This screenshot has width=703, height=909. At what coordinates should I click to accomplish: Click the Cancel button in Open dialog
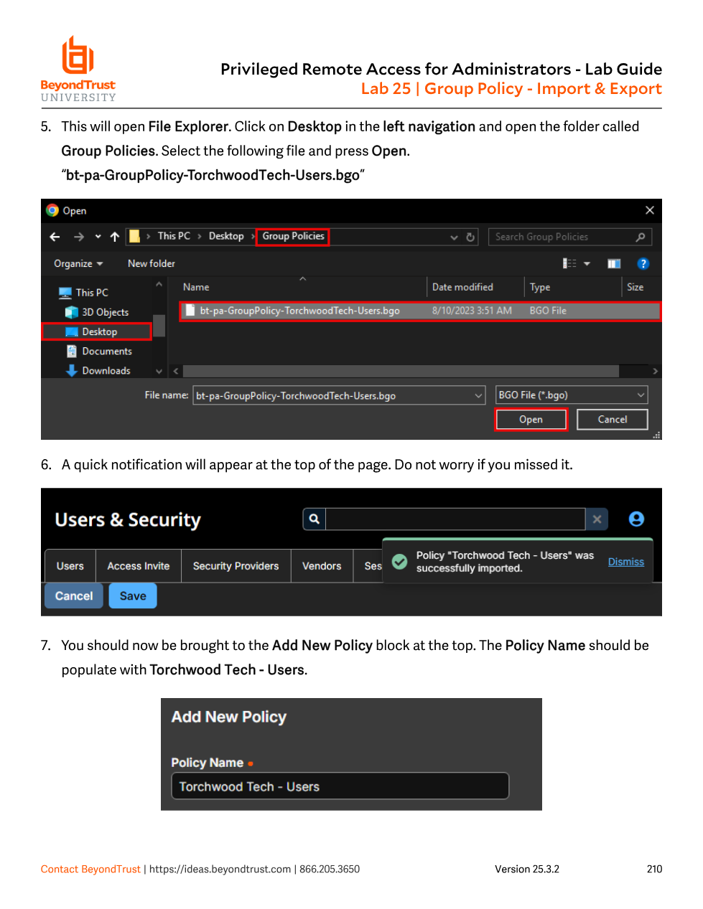pos(613,420)
